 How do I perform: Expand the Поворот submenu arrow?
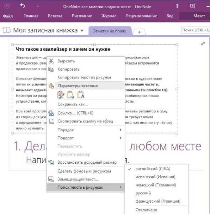[x=121, y=138]
